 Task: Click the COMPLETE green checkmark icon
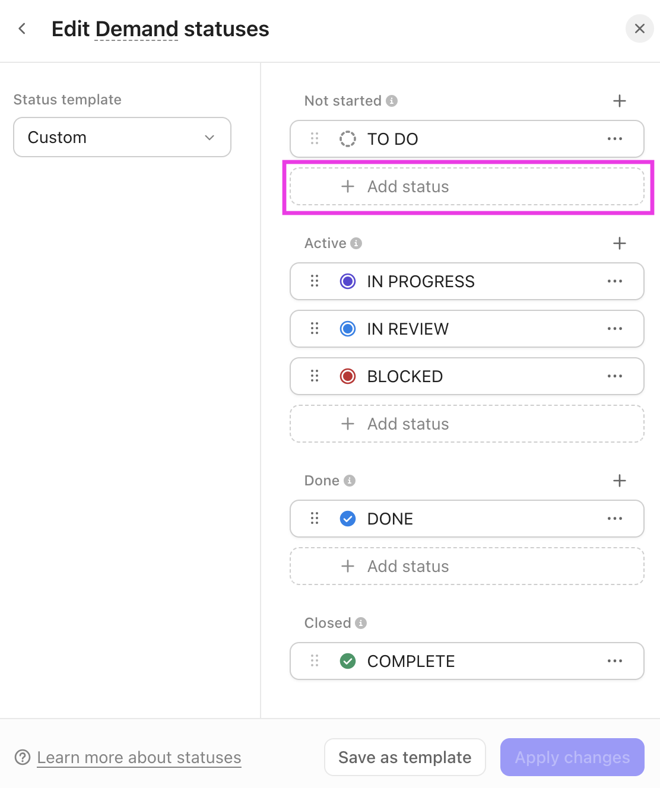click(348, 661)
